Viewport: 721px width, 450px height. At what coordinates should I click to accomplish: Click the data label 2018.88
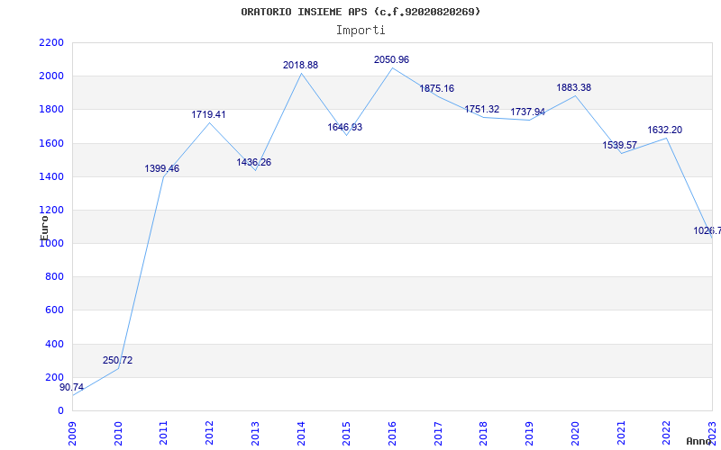(300, 65)
